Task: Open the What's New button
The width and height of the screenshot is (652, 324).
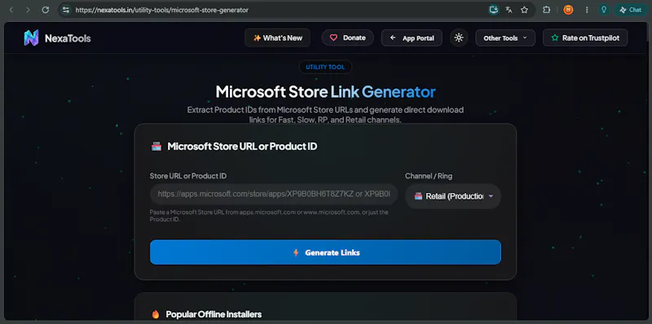Action: pos(277,37)
